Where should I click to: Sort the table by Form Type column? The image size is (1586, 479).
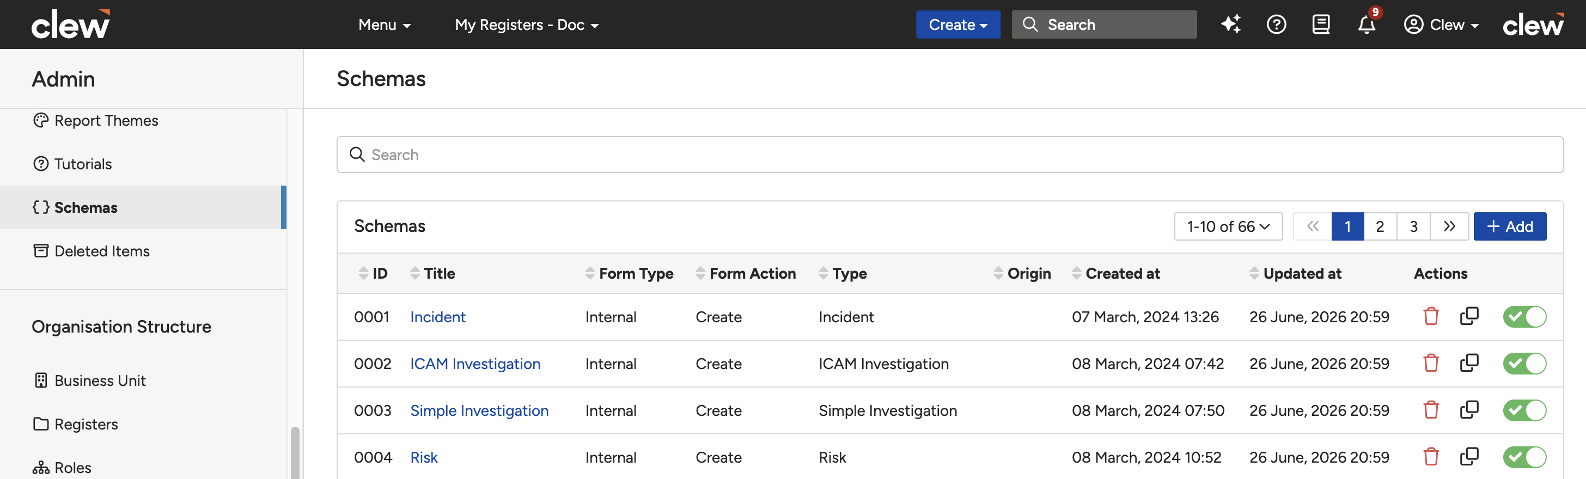tap(629, 273)
